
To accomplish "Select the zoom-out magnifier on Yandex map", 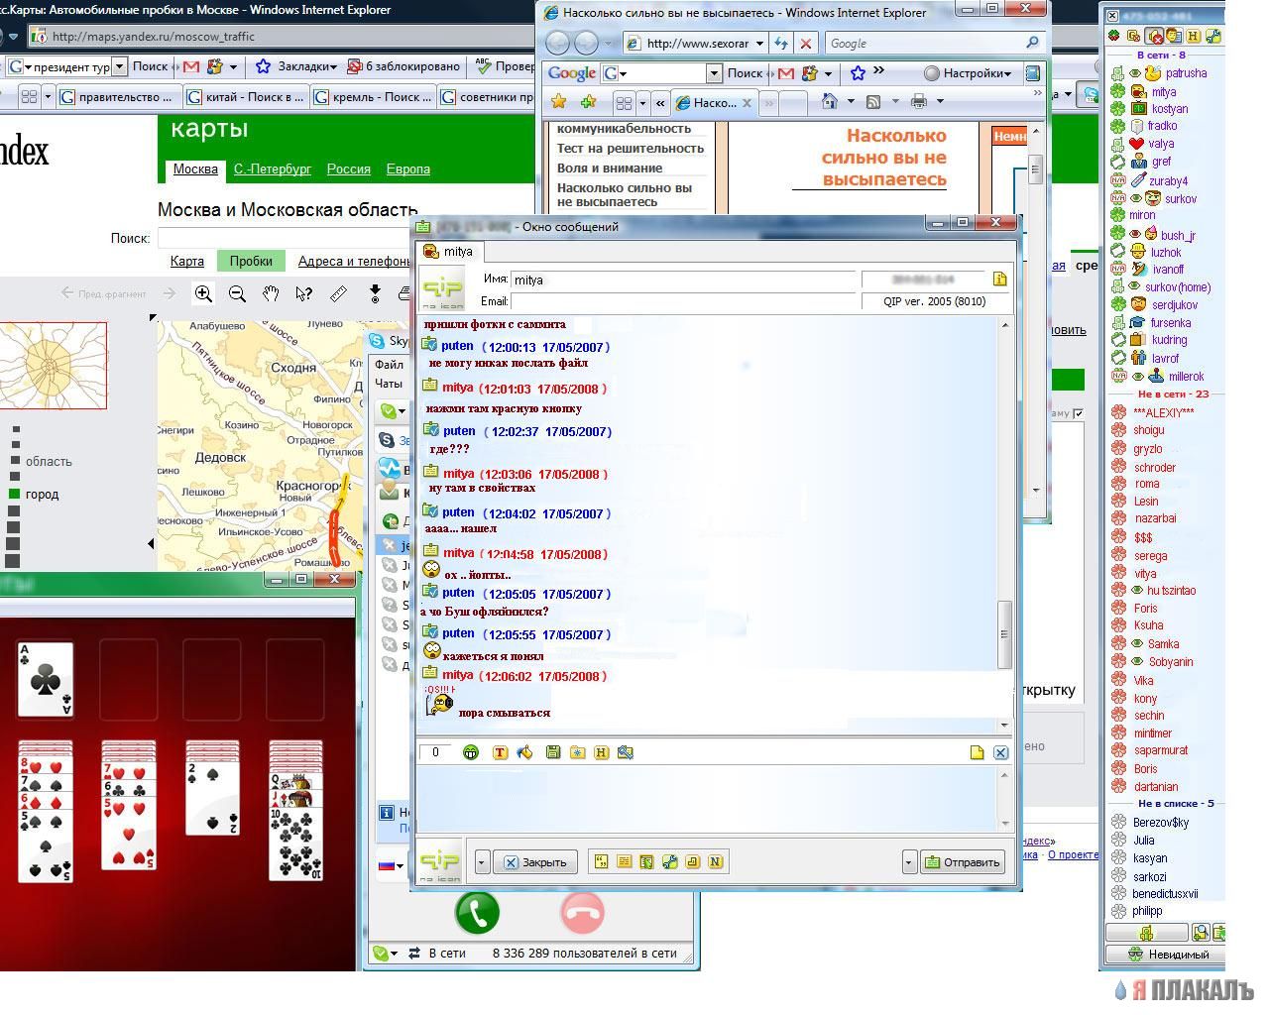I will (x=237, y=293).
